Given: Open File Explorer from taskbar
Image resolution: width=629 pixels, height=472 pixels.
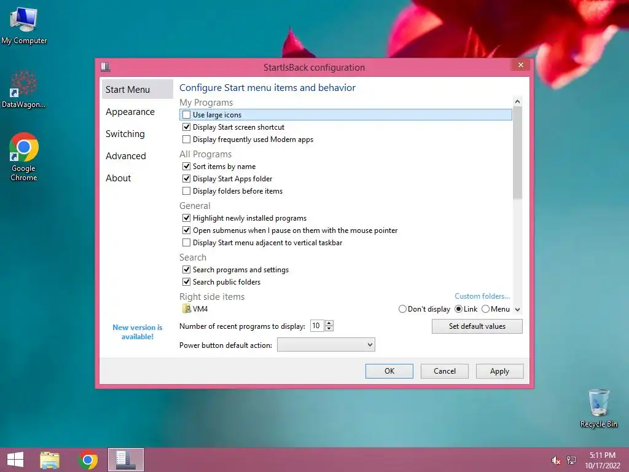Looking at the screenshot, I should (50, 460).
